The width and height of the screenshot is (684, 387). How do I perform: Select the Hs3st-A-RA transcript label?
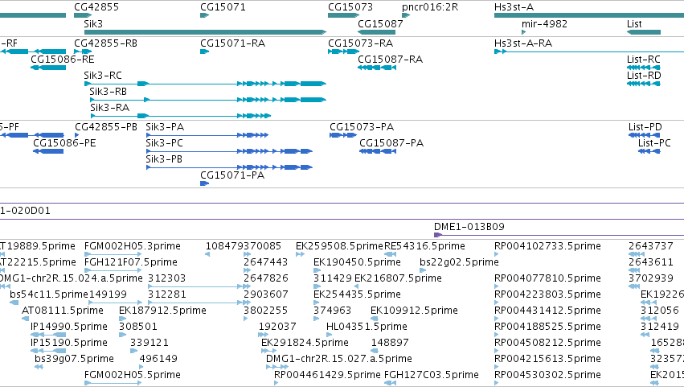(523, 43)
